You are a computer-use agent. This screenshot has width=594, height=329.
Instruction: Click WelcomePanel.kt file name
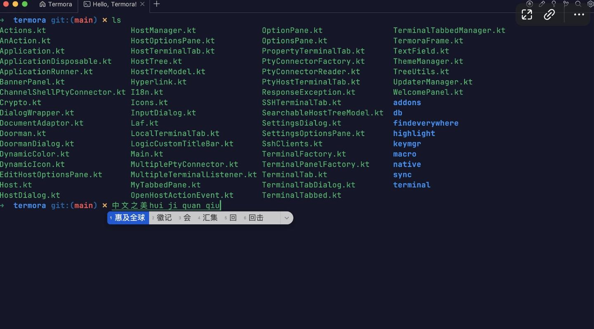click(x=428, y=92)
